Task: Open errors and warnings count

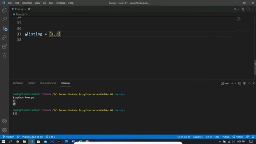Action: [x=50, y=137]
